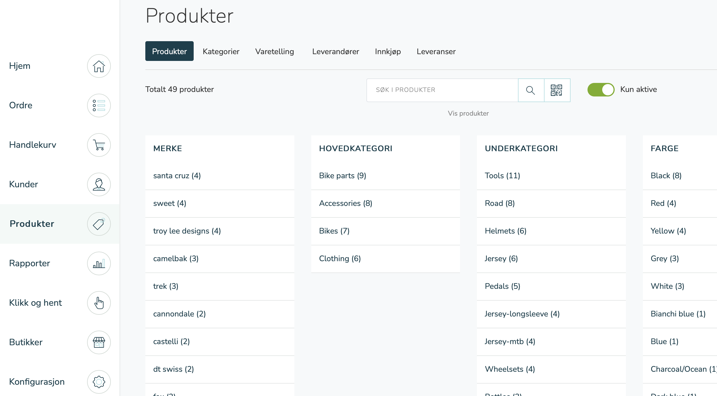This screenshot has height=396, width=717.
Task: Choose subcategory Jersey-longsleeve (4)
Action: 551,314
